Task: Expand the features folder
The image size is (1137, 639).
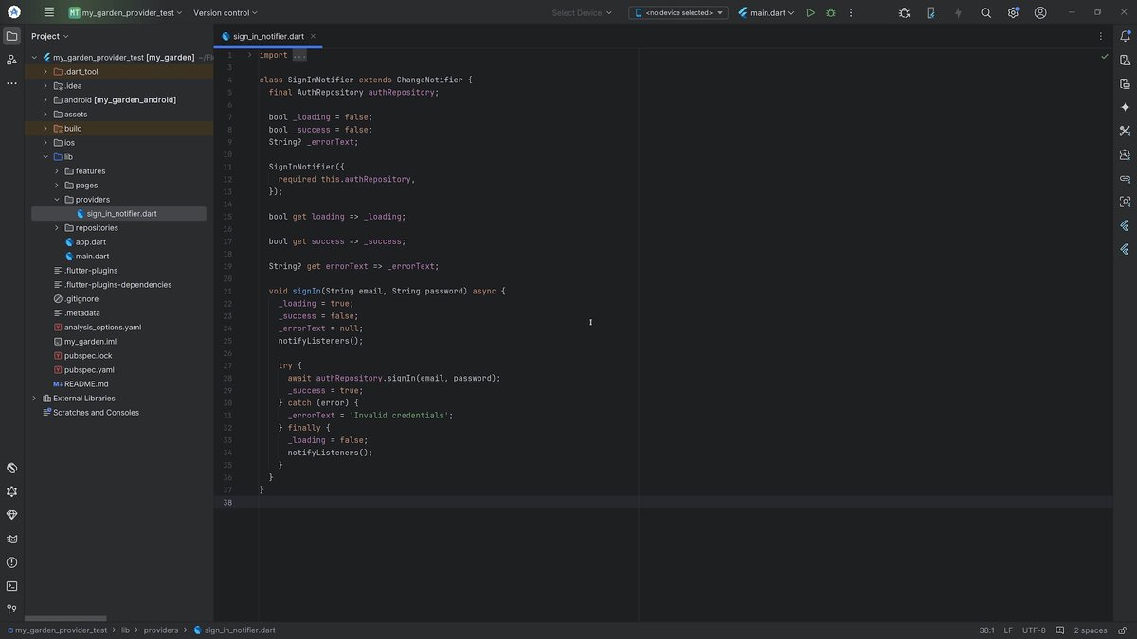Action: 57,171
